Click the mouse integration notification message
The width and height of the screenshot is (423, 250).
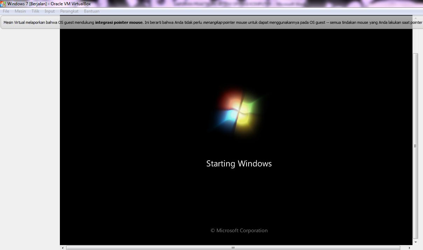[211, 22]
